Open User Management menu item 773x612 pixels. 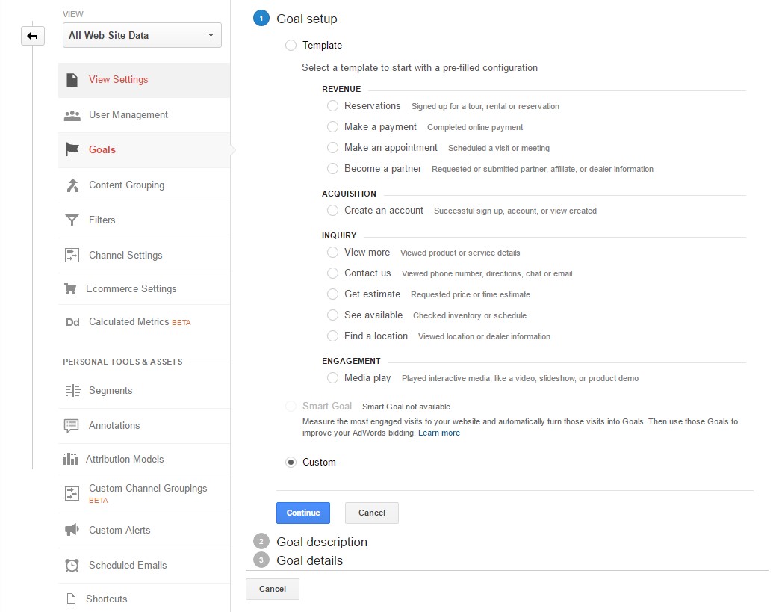[144, 115]
